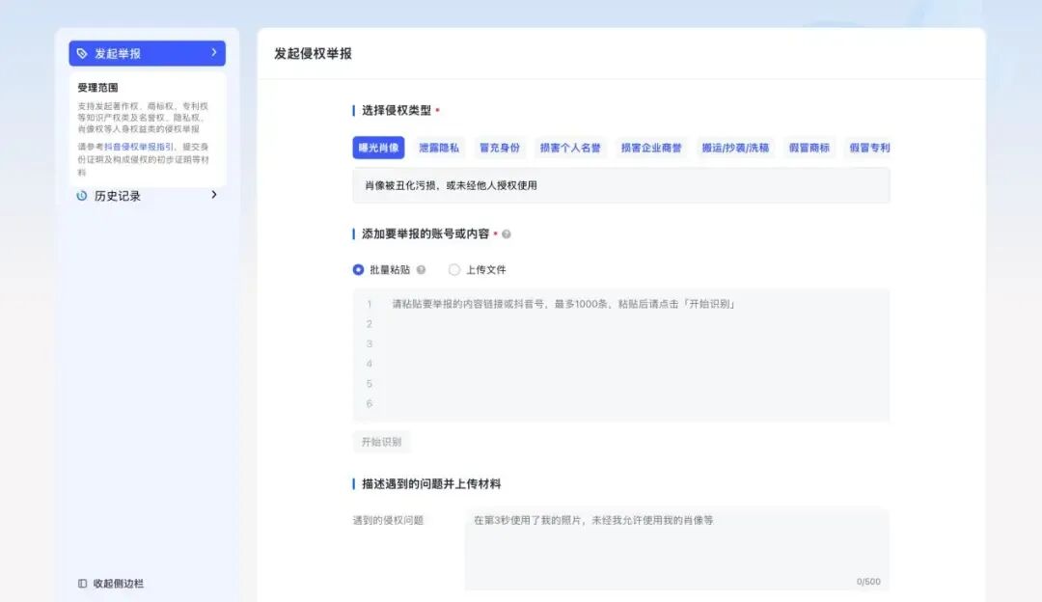Click the 收起侧边栏 button
This screenshot has height=602, width=1042.
click(x=111, y=584)
